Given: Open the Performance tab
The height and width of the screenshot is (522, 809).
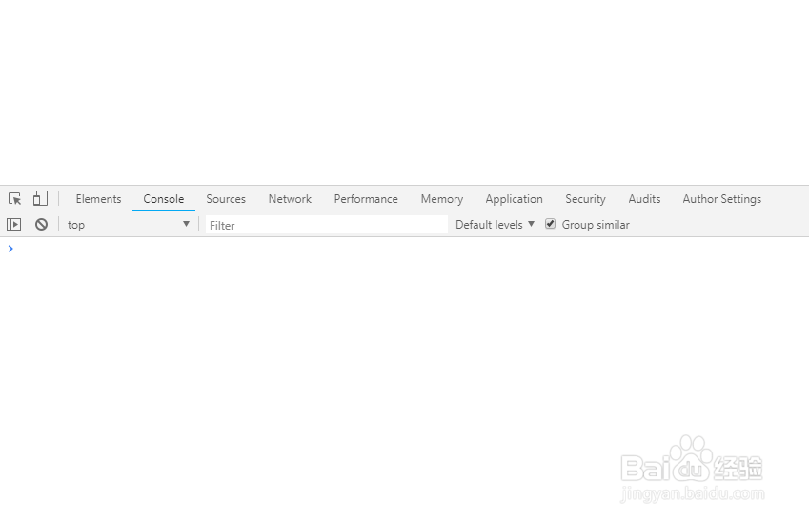Looking at the screenshot, I should (x=366, y=198).
